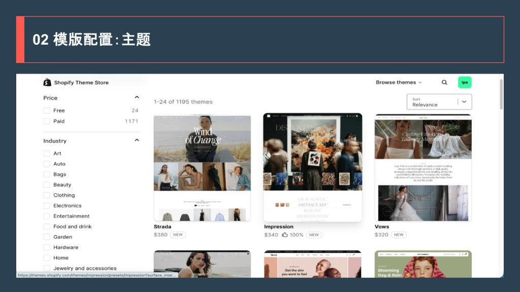Click the NEW badge under Impression
Image resolution: width=520 pixels, height=292 pixels.
[x=314, y=235]
